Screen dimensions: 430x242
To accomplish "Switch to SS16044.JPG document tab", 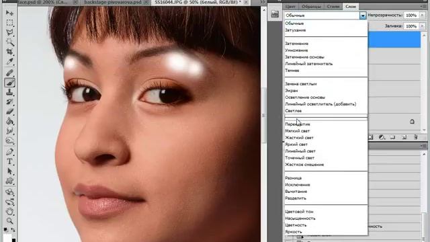I will point(198,2).
